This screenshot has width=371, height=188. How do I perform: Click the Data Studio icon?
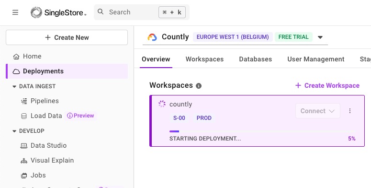24,146
